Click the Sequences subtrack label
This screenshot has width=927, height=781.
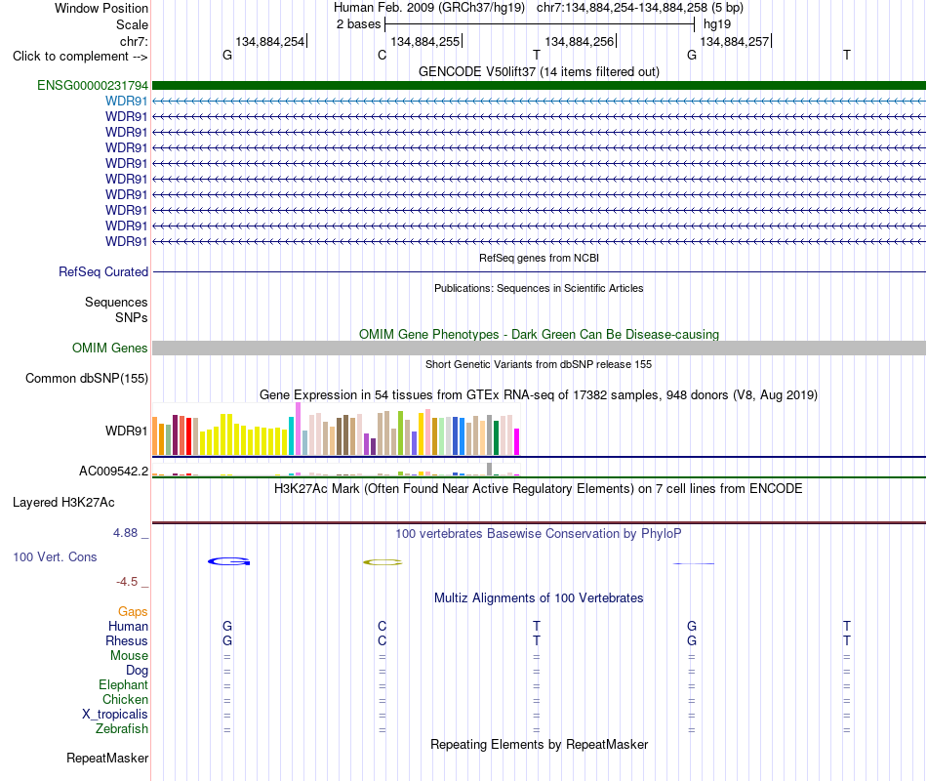click(x=116, y=303)
